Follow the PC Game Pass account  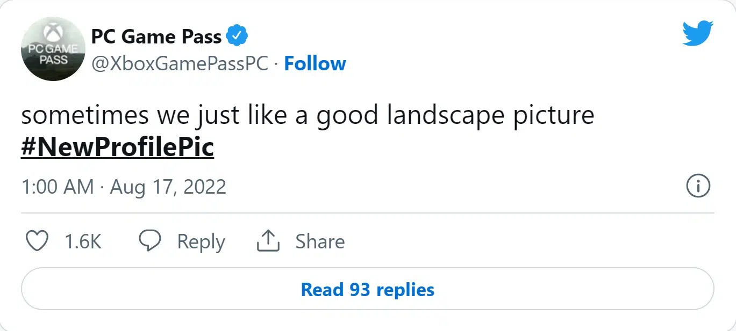tap(315, 64)
